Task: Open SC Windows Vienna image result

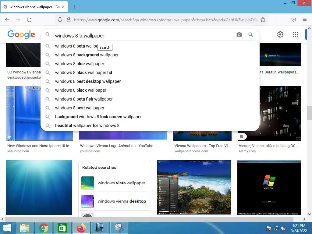Action: coord(23,55)
